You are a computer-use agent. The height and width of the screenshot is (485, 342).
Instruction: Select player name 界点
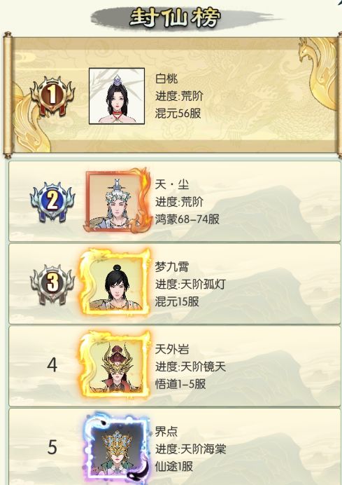tap(166, 432)
